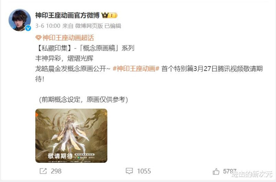This screenshot has height=182, width=276.
Task: Open the concept art image thumbnail
Action: coord(71,136)
